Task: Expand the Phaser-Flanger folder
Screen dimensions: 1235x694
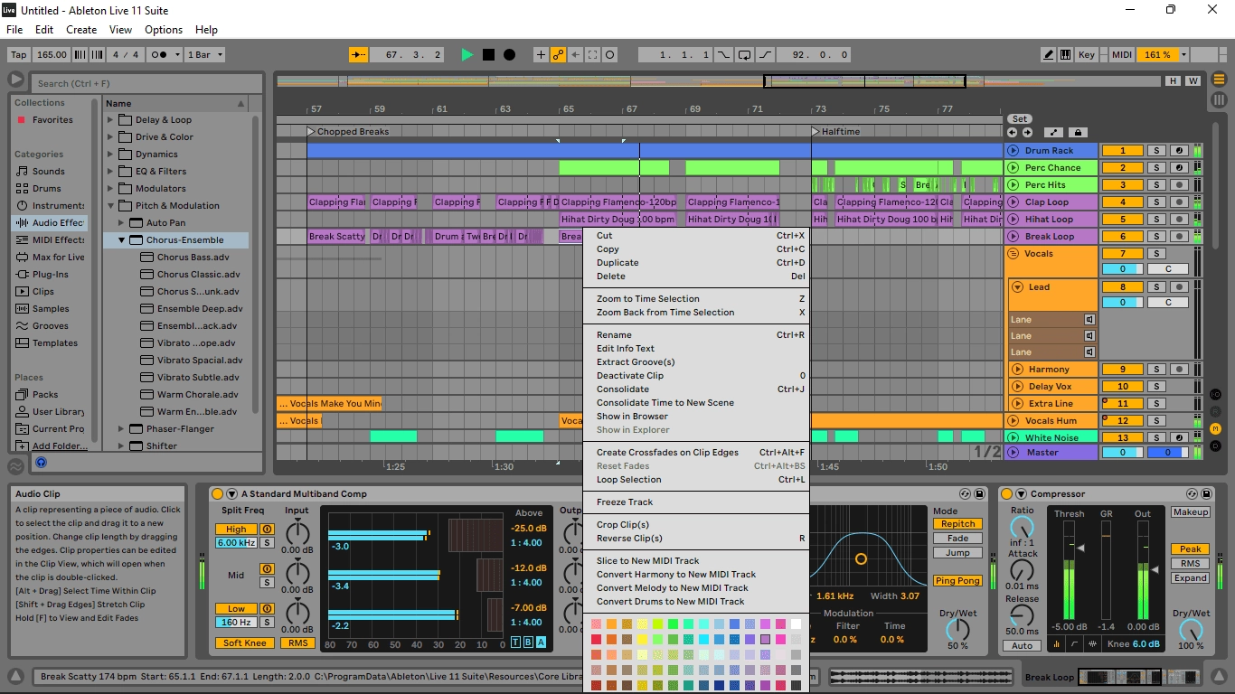Action: [x=122, y=429]
